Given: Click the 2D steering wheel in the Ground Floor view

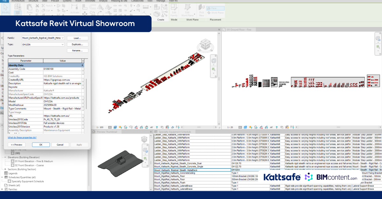Looking at the screenshot, I should pos(378,39).
